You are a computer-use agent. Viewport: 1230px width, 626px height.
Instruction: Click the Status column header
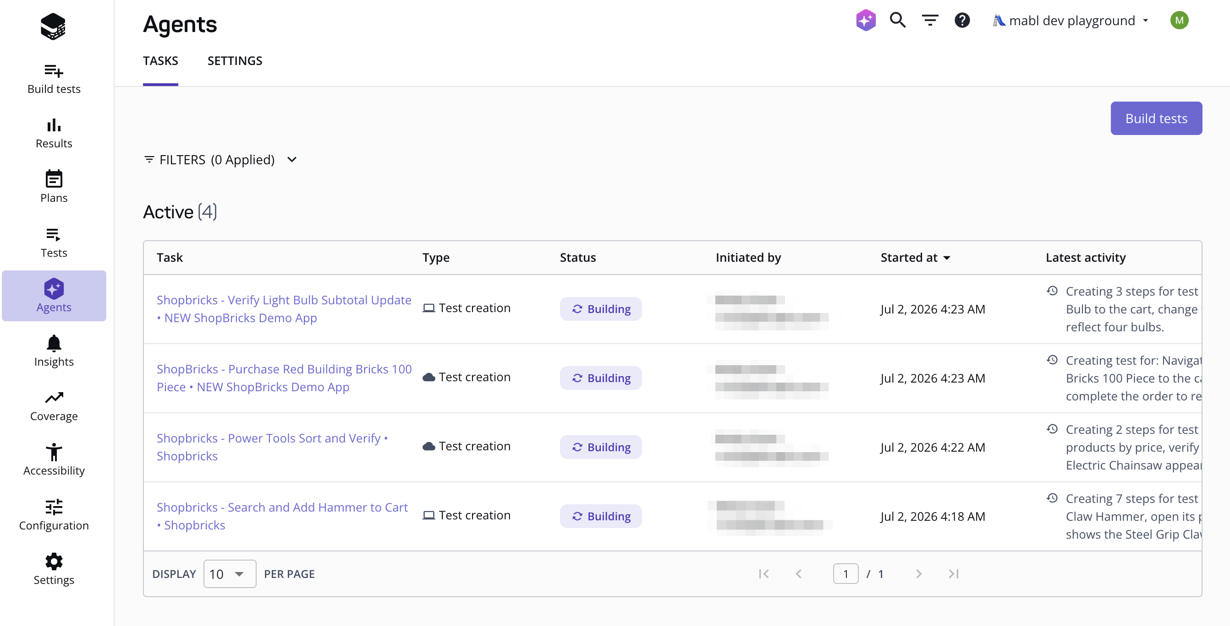coord(578,258)
